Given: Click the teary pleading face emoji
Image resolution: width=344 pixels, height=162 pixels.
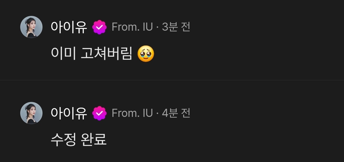Looking at the screenshot, I should click(x=146, y=54).
